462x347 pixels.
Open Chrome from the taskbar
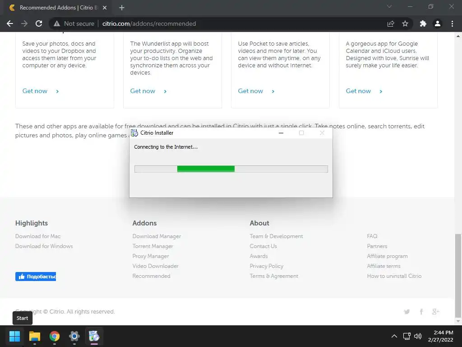55,336
